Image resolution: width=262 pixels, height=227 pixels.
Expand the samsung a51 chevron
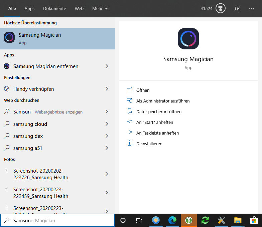107,148
